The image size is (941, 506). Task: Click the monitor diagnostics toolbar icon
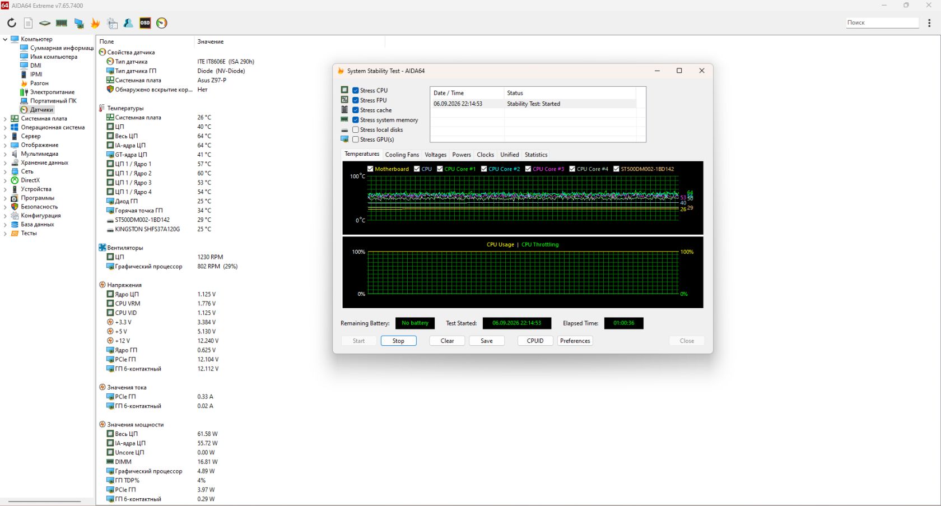[79, 23]
